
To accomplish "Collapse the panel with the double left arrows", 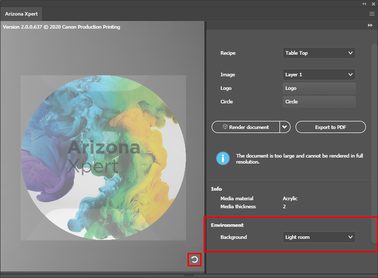I will pos(364,4).
